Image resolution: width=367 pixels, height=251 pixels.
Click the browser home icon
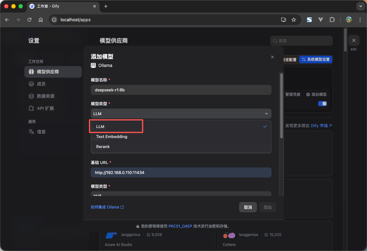[x=41, y=20]
